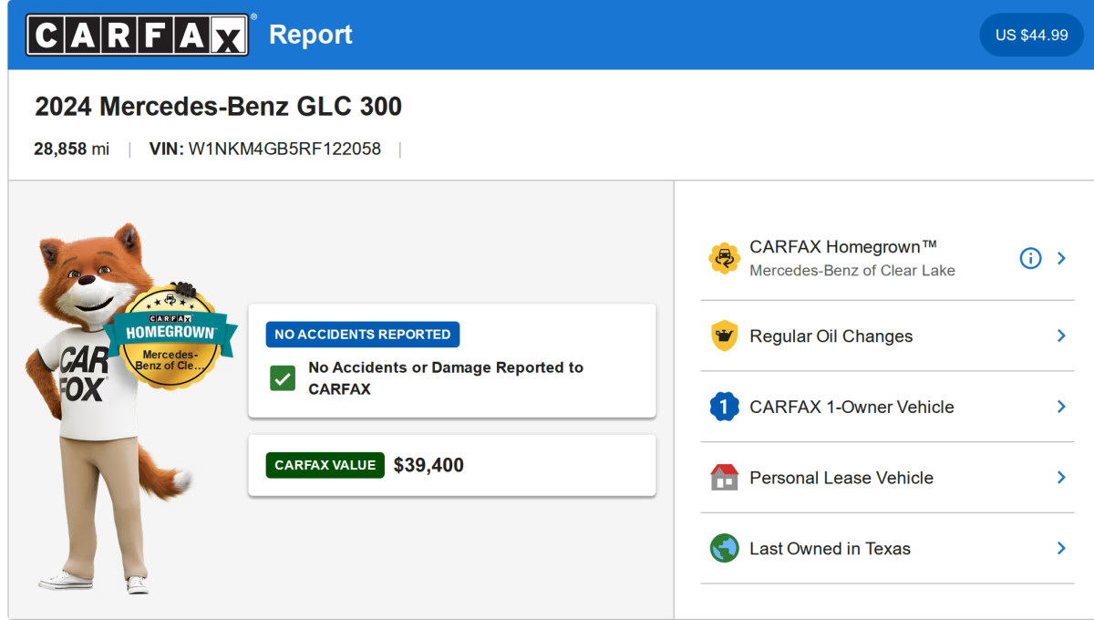Click the 2024 Mercedes-Benz GLC 300 title
The width and height of the screenshot is (1094, 620).
(x=218, y=107)
